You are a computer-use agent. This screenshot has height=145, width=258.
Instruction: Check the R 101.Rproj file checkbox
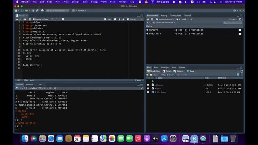pyautogui.click(x=148, y=92)
